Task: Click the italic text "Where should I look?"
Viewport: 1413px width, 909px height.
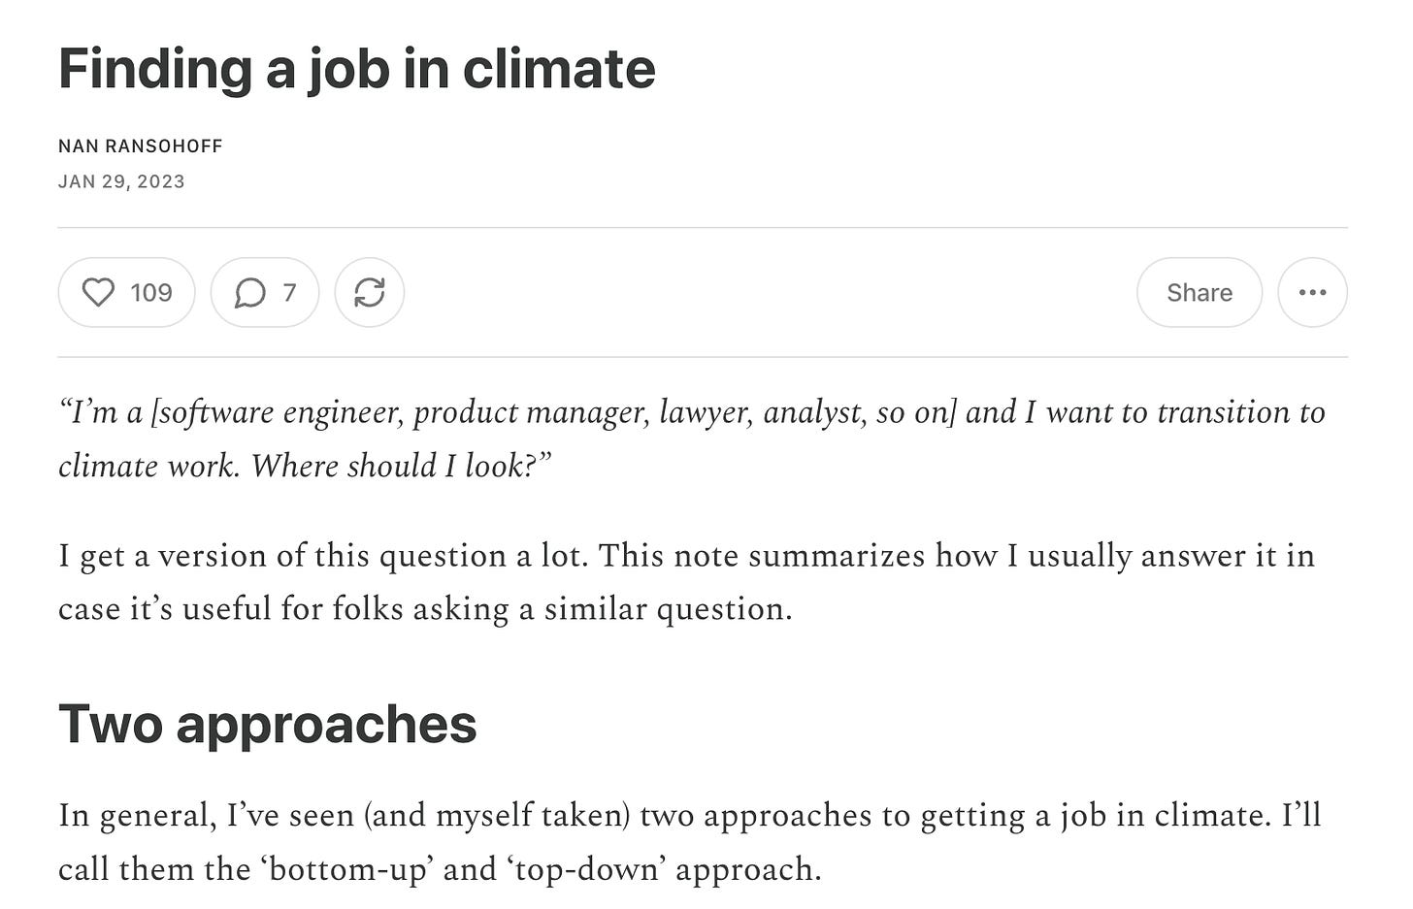Action: tap(401, 466)
